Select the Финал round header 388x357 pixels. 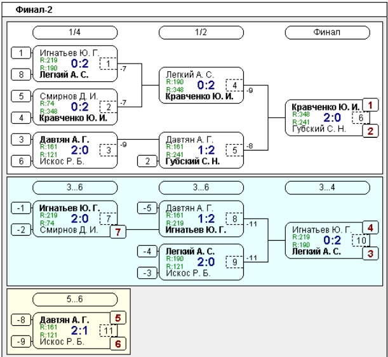327,32
